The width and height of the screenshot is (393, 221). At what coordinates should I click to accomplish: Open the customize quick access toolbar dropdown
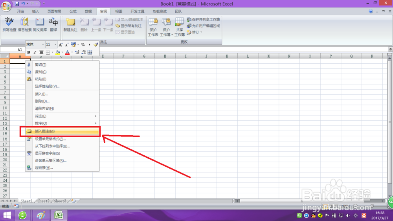(44, 4)
